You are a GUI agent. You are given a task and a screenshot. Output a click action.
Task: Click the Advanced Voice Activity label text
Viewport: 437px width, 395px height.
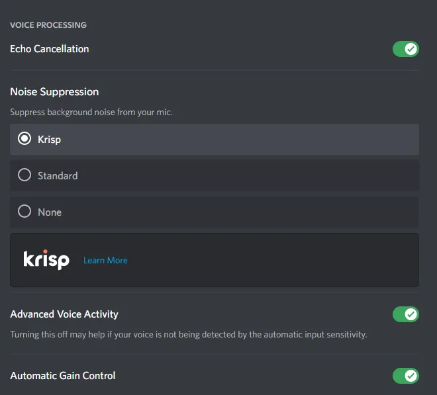pos(64,314)
